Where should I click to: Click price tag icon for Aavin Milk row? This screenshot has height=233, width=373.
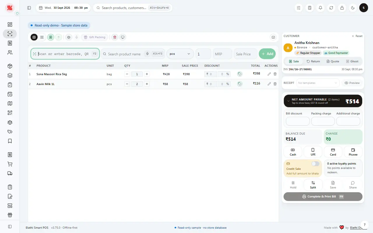click(240, 84)
